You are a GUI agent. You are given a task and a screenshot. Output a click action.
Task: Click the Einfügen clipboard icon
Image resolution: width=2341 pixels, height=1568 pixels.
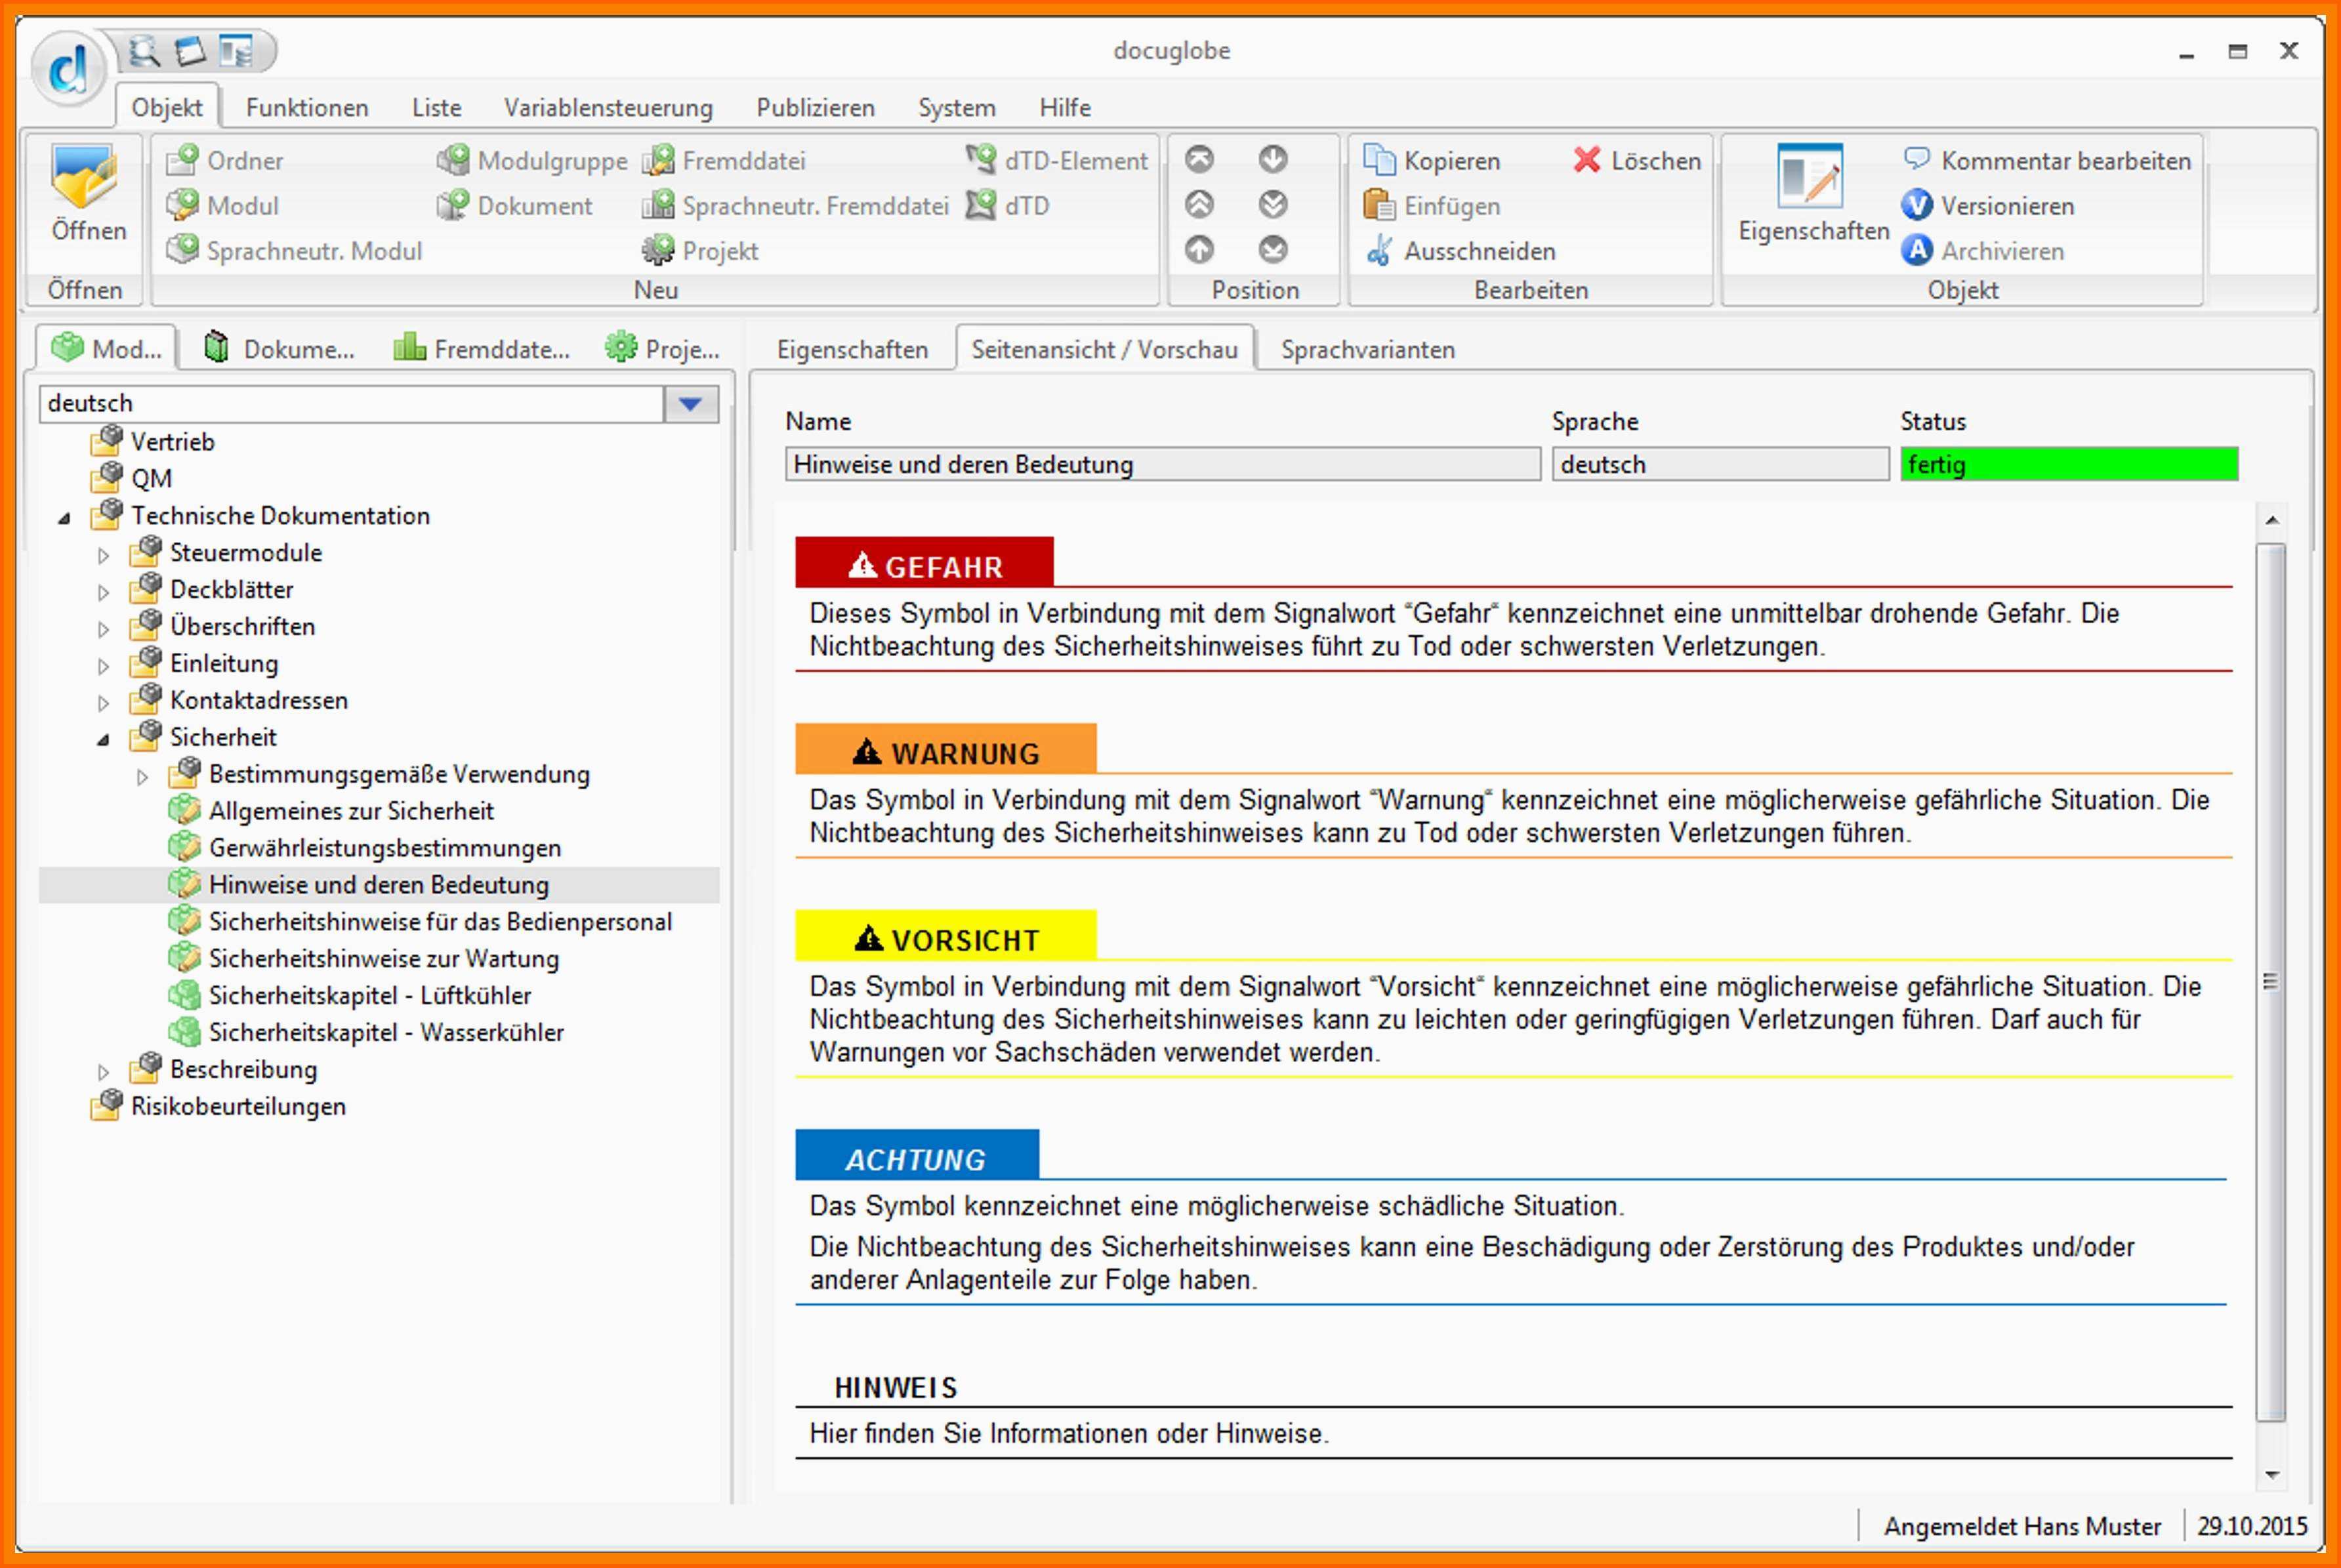click(1379, 206)
